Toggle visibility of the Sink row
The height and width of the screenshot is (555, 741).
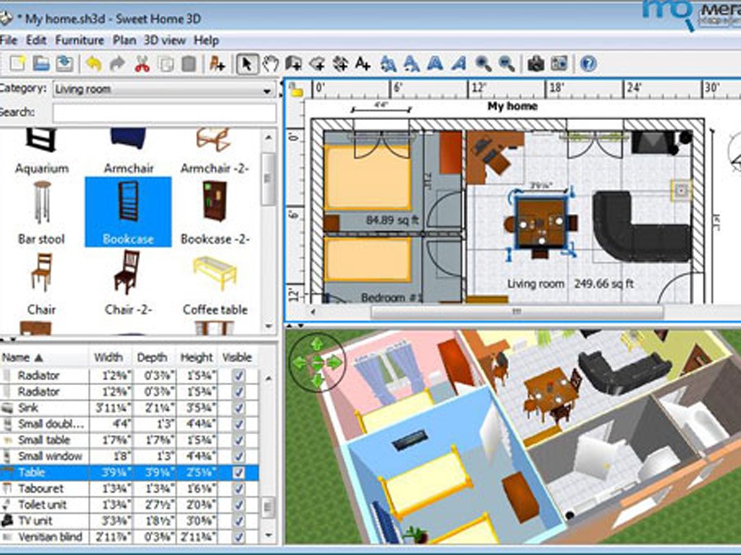pos(239,408)
